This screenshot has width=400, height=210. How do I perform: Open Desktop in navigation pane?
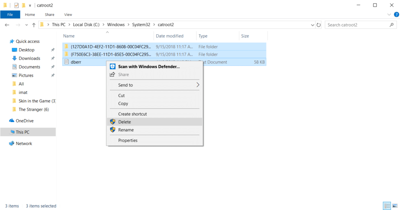[26, 50]
